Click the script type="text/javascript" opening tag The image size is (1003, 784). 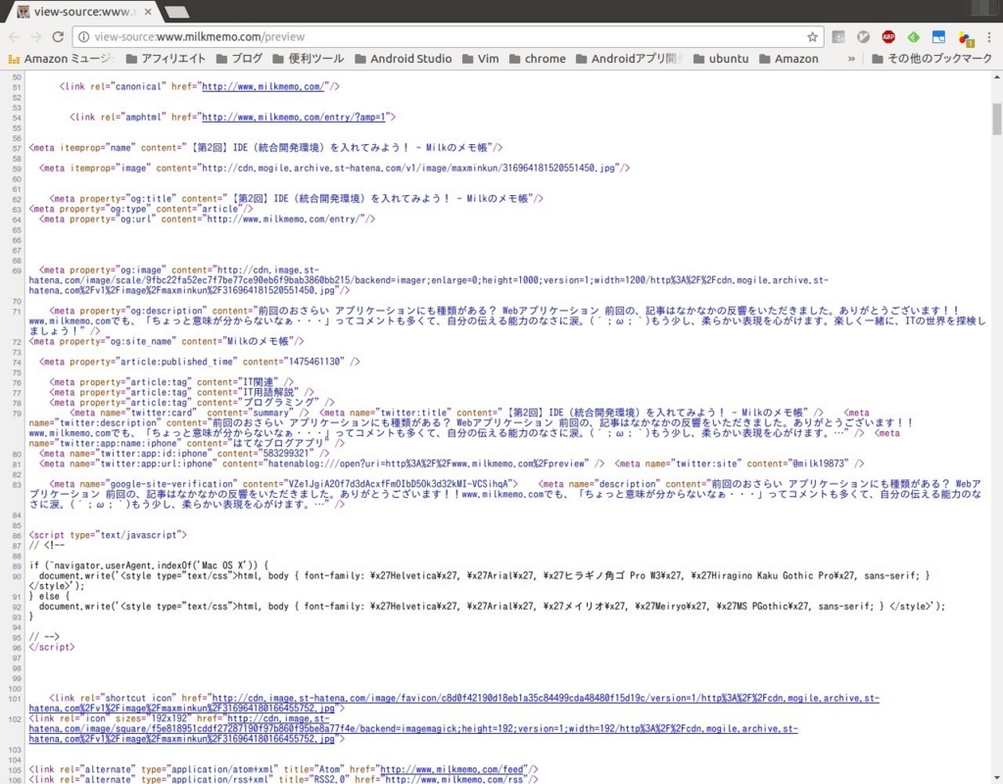coord(108,535)
